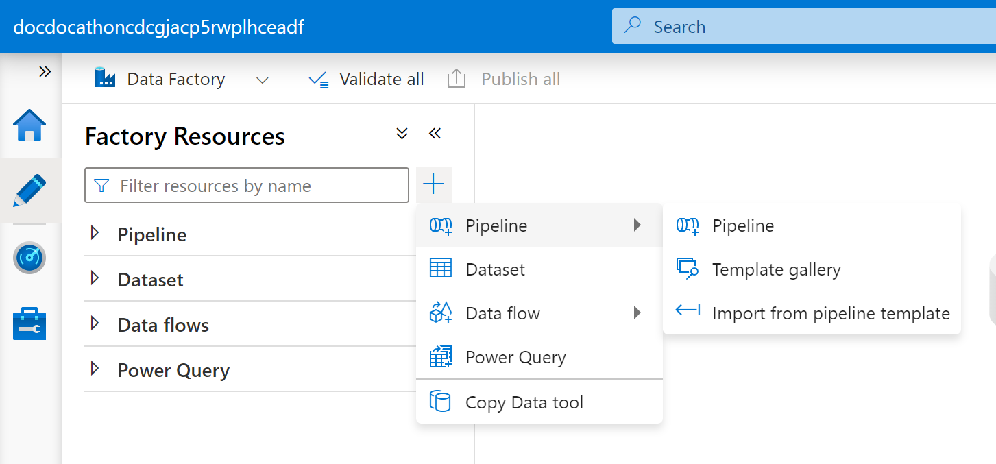
Task: Expand the Data flows tree node
Action: [95, 324]
